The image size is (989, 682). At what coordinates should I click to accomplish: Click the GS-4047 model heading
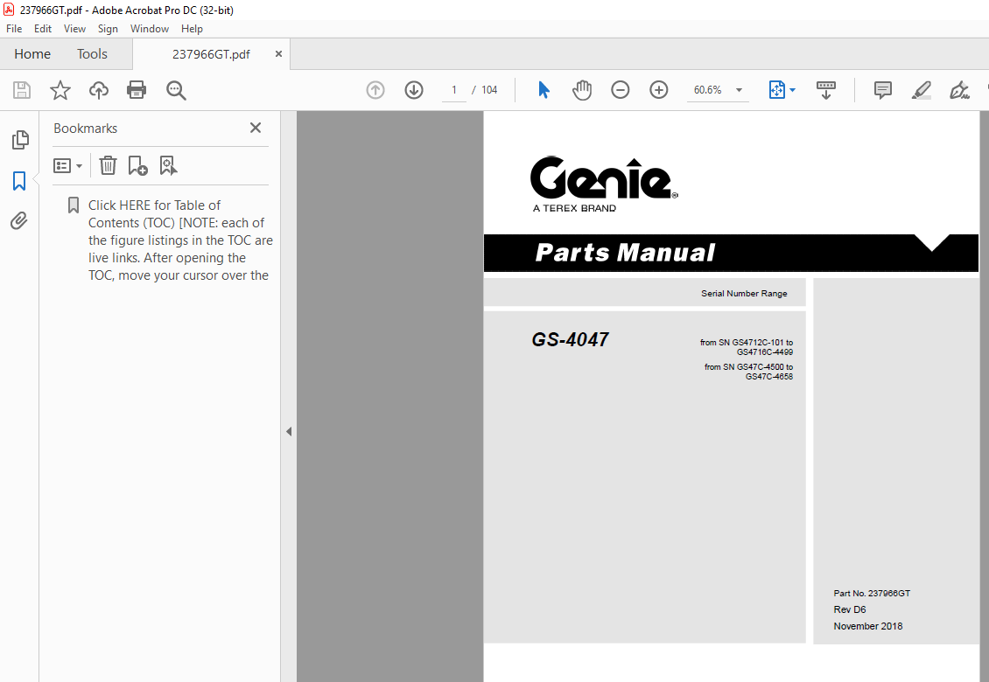tap(570, 340)
